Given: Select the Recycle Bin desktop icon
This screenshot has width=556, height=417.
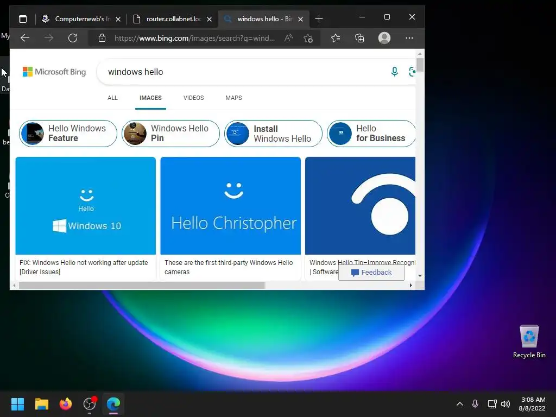Looking at the screenshot, I should 529,342.
